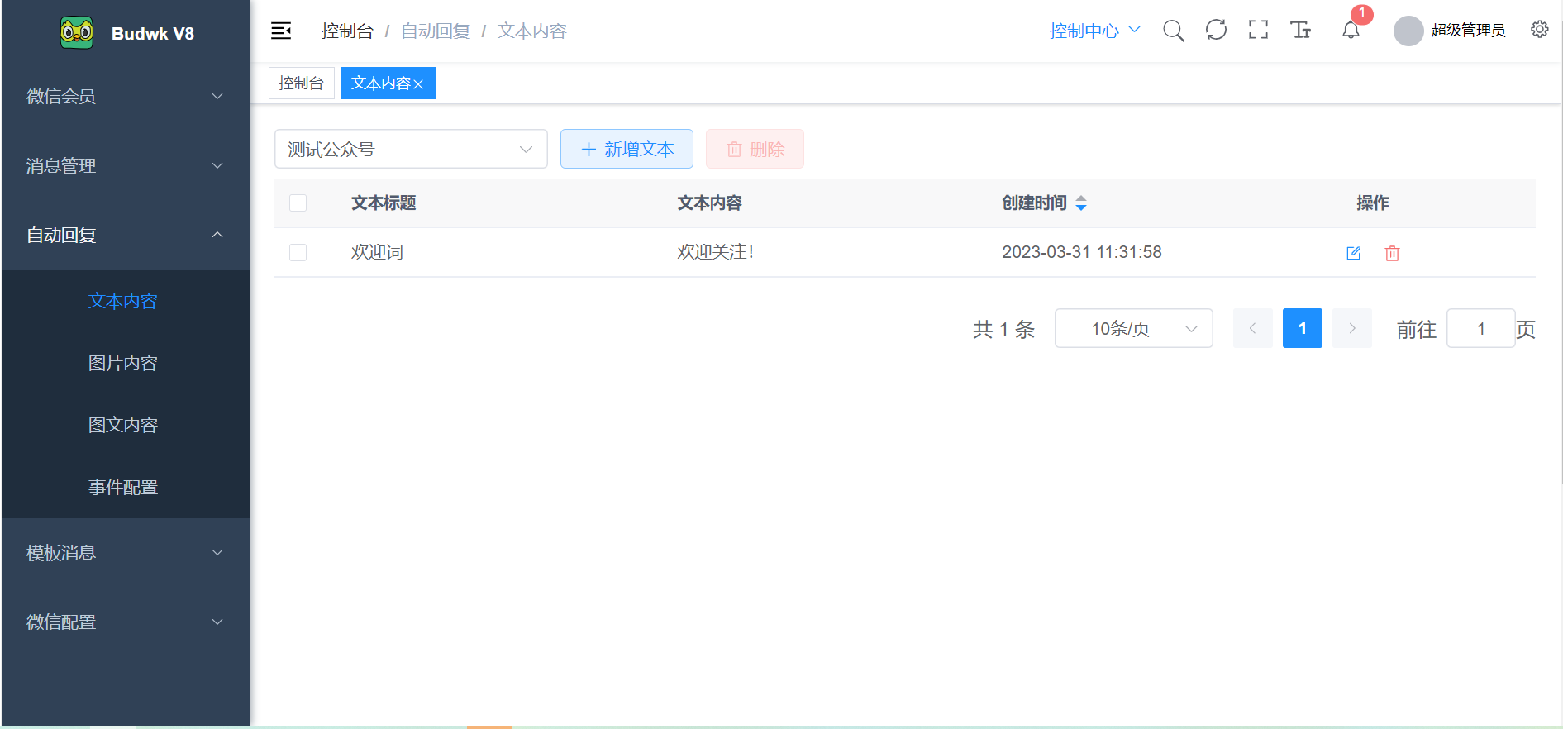Edit the 欢迎词 row entry

pos(1353,253)
